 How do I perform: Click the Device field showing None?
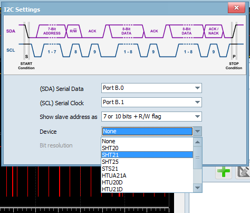147,131
